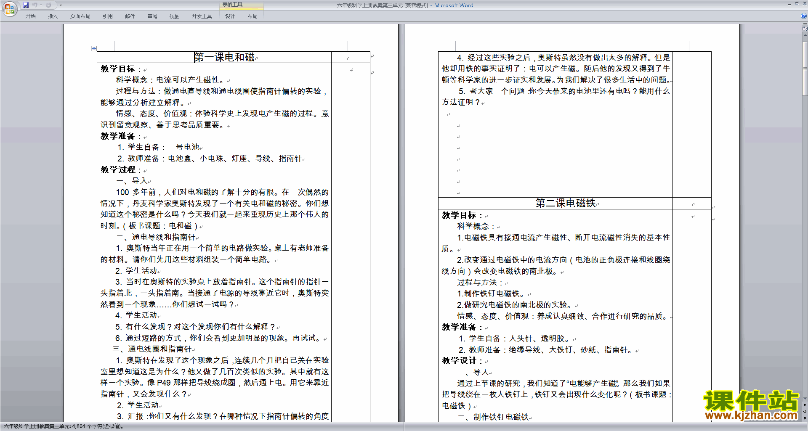Click line 学生自备：大头针、透明胶
This screenshot has height=431, width=808.
pyautogui.click(x=514, y=338)
